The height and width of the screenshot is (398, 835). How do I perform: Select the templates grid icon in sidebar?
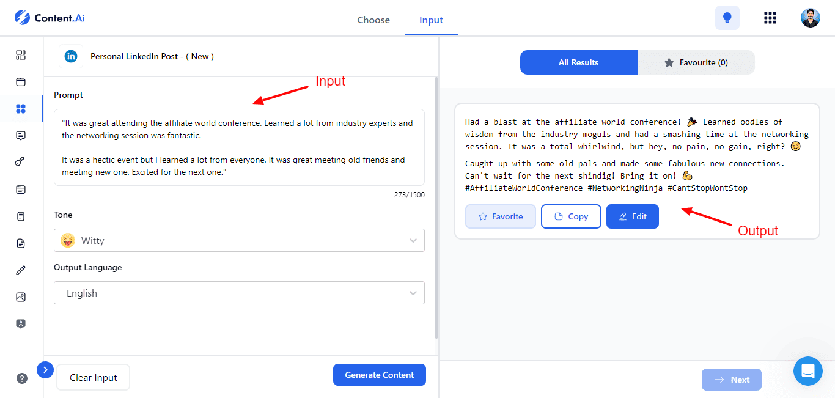point(21,109)
